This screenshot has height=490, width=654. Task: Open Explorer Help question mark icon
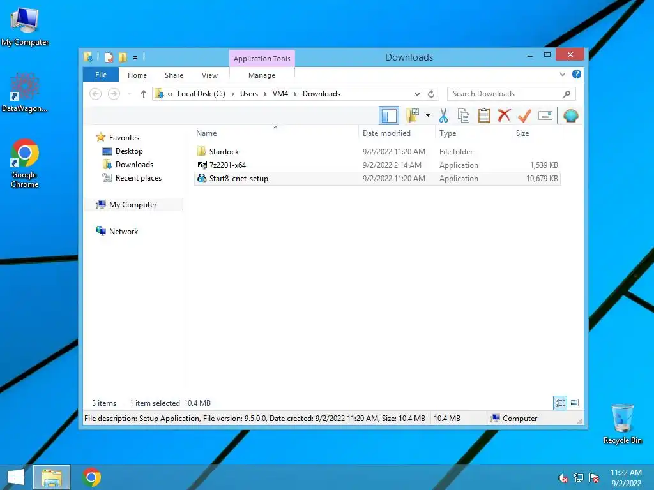pyautogui.click(x=577, y=74)
